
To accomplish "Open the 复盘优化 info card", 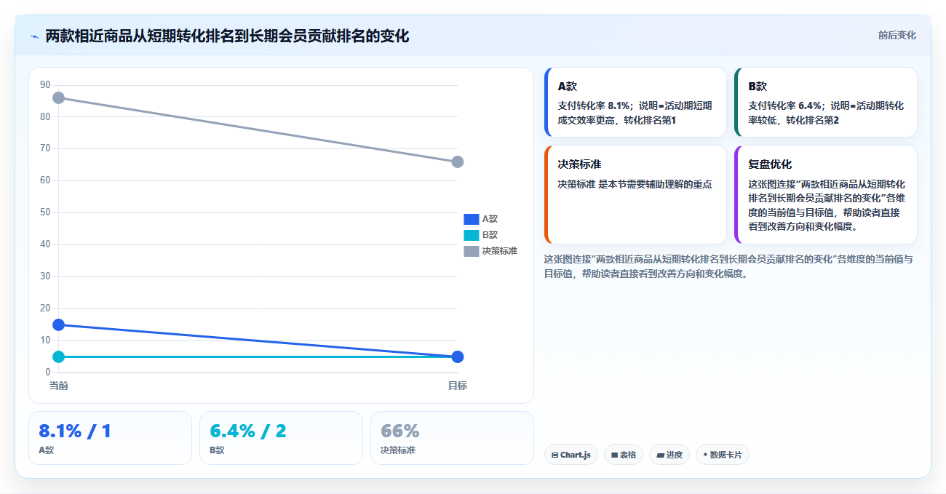I will tap(826, 195).
